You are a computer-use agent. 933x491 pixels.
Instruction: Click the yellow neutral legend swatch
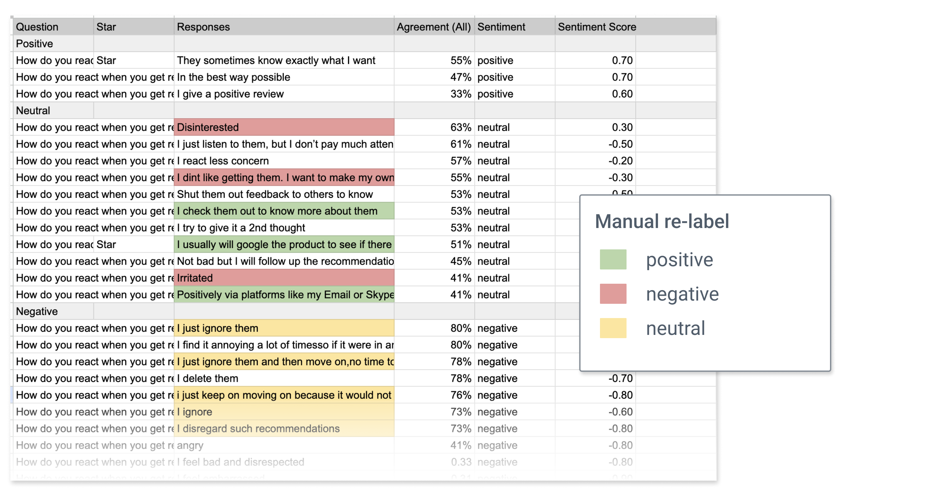613,328
